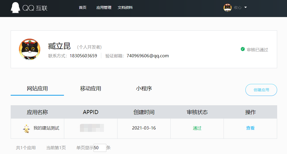The width and height of the screenshot is (287, 154).
Task: Click the 审核已通过 status text
Action: [x=257, y=50]
